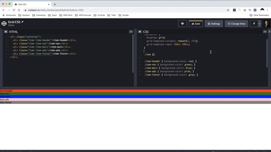The height and width of the screenshot is (152, 271).
Task: Open Interesting bookmarks folder
Action: 39,15
